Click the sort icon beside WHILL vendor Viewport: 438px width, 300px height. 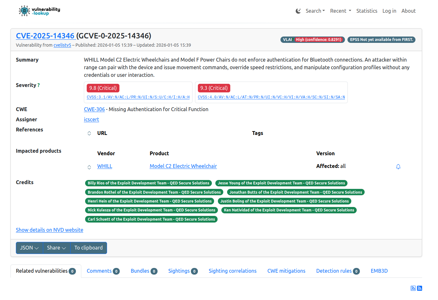[x=89, y=167]
